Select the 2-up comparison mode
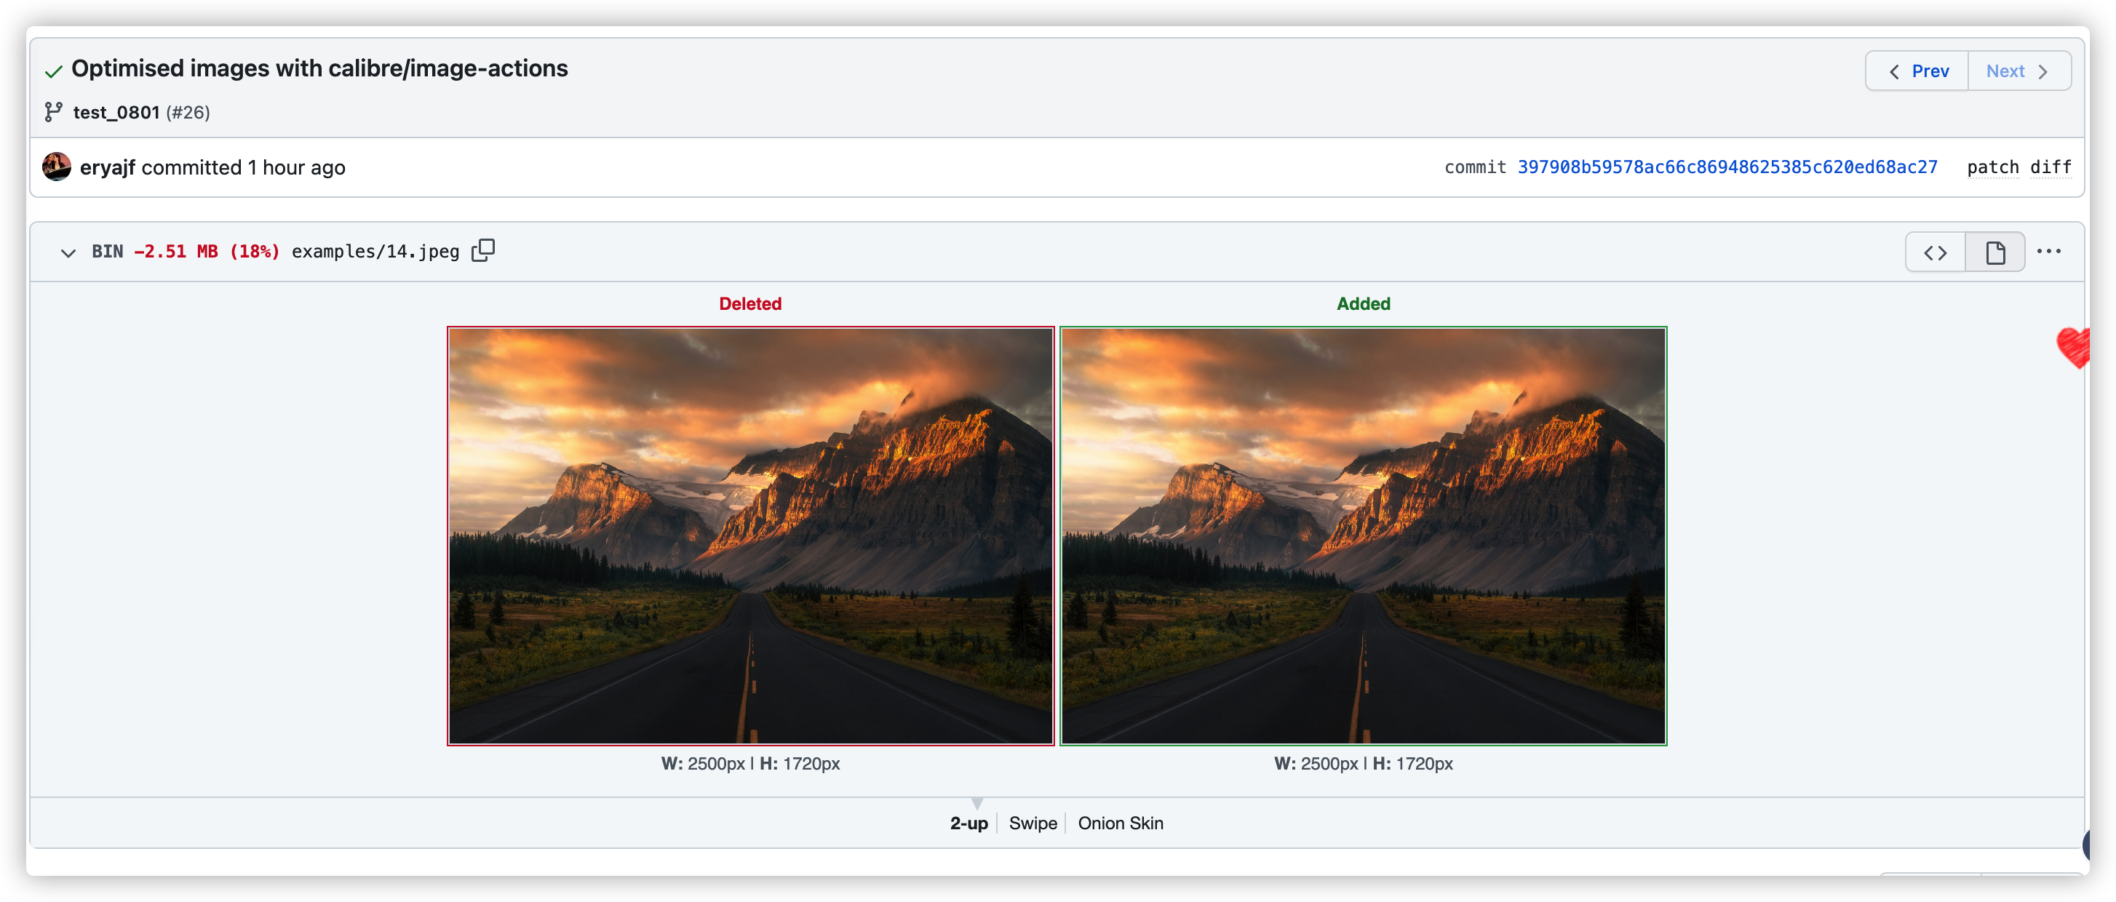The width and height of the screenshot is (2116, 902). [x=968, y=822]
